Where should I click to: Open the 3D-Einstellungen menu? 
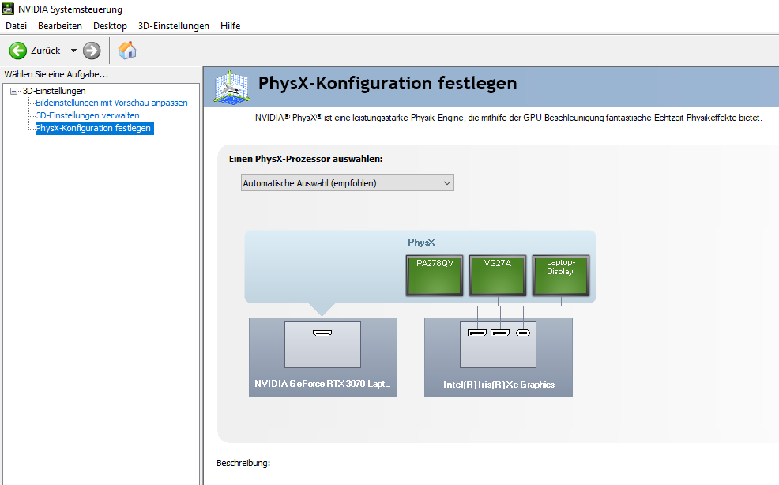[174, 26]
